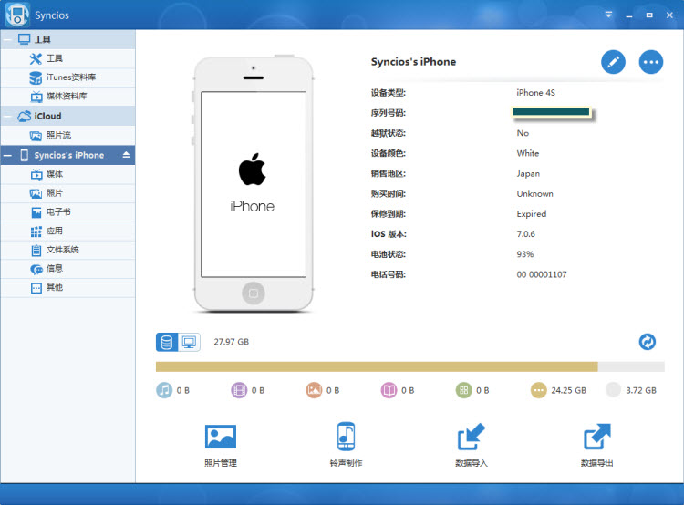Image resolution: width=684 pixels, height=505 pixels.
Task: Click the 'White' device color value
Action: pos(528,153)
